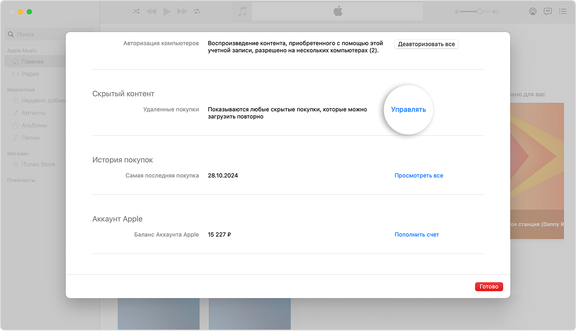Click the low volume speaker icon
Viewport: 576px width, 331px height.
pos(456,12)
